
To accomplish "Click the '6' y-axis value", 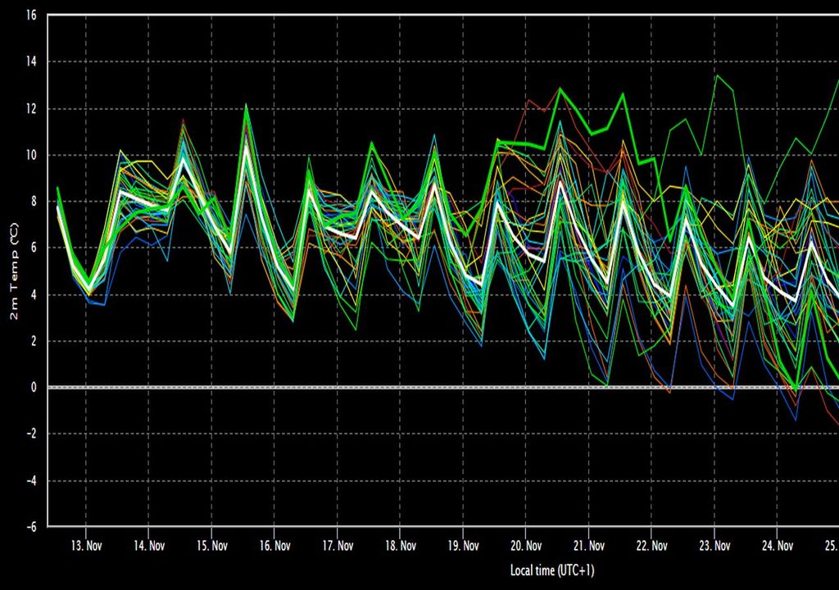I will tap(34, 248).
